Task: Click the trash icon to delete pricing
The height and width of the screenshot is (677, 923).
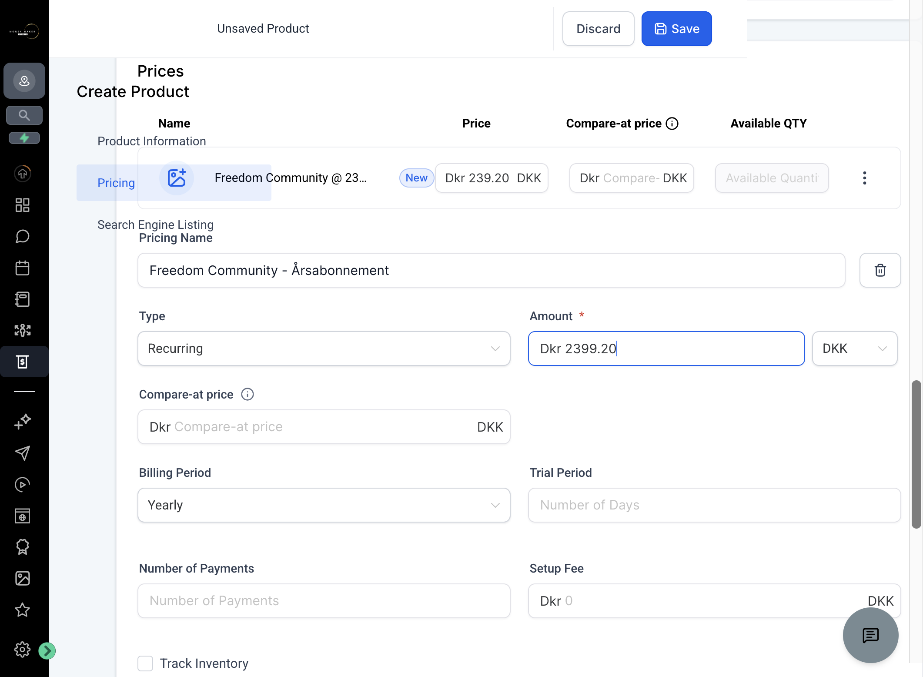Action: click(x=880, y=270)
